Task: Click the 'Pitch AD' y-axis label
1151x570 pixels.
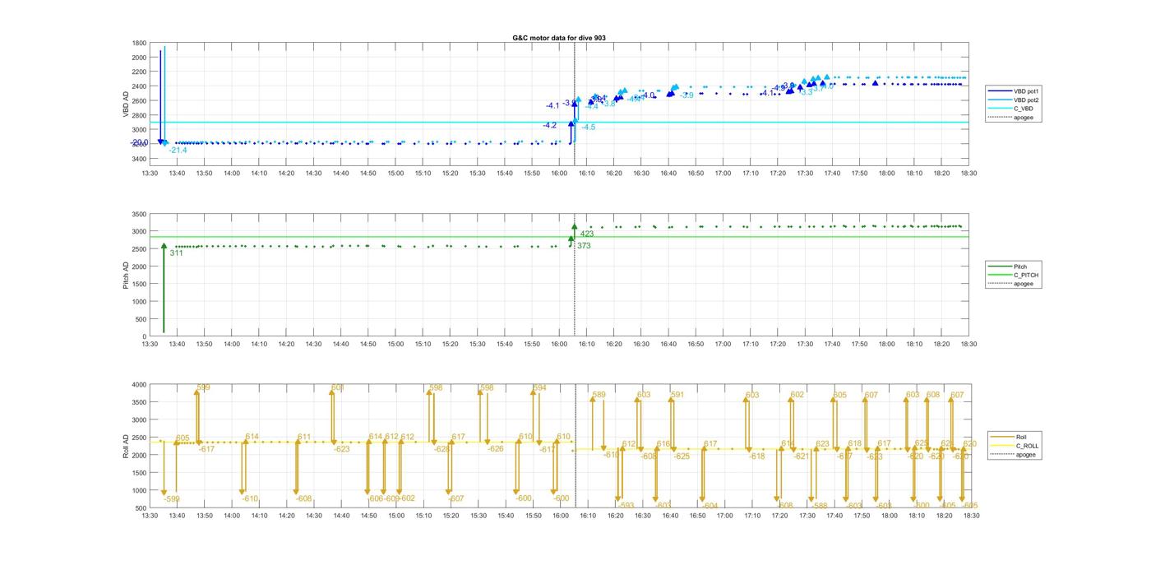Action: [x=126, y=275]
